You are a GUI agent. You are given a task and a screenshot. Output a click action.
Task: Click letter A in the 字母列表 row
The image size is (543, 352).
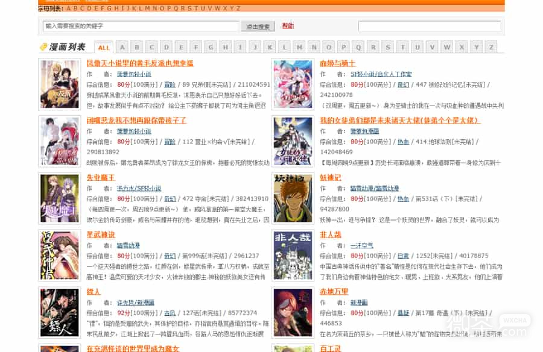click(x=68, y=8)
